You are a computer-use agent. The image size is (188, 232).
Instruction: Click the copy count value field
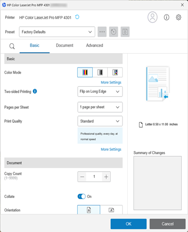point(94,177)
